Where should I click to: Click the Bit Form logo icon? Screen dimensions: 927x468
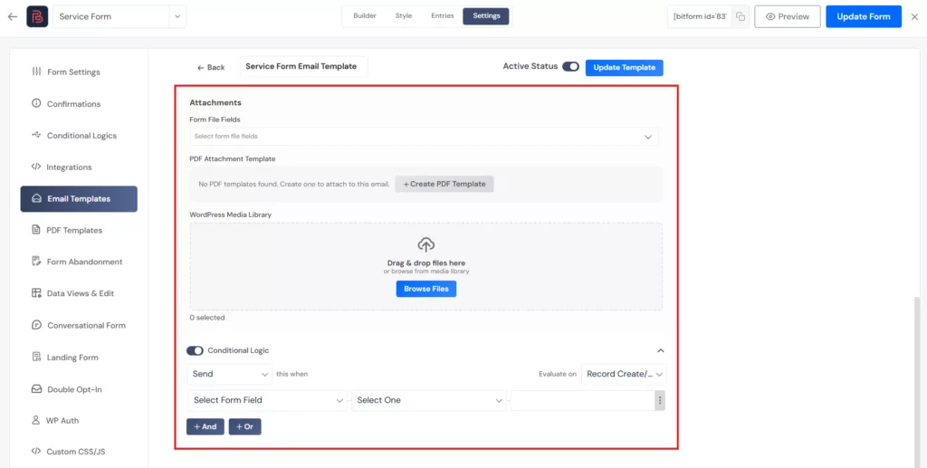coord(37,16)
